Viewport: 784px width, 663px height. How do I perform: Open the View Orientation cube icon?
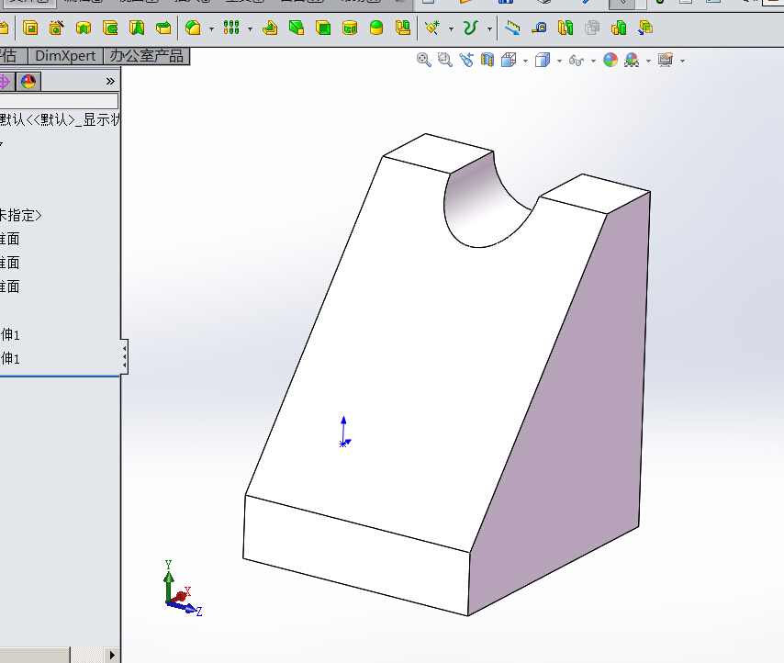click(509, 60)
